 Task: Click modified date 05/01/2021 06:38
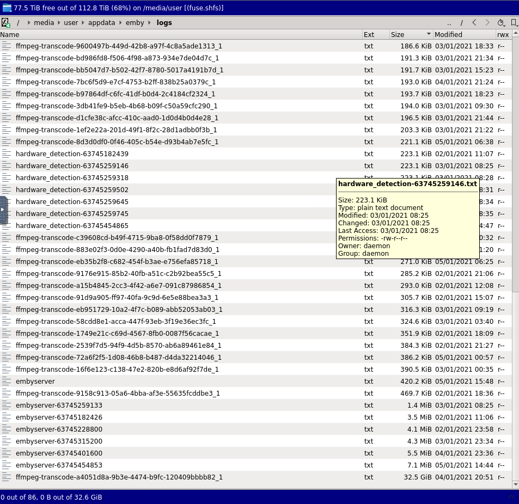pyautogui.click(x=464, y=142)
